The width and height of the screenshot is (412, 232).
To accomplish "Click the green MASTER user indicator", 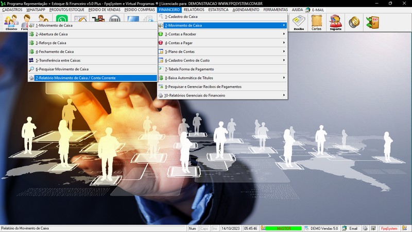I will click(x=284, y=228).
